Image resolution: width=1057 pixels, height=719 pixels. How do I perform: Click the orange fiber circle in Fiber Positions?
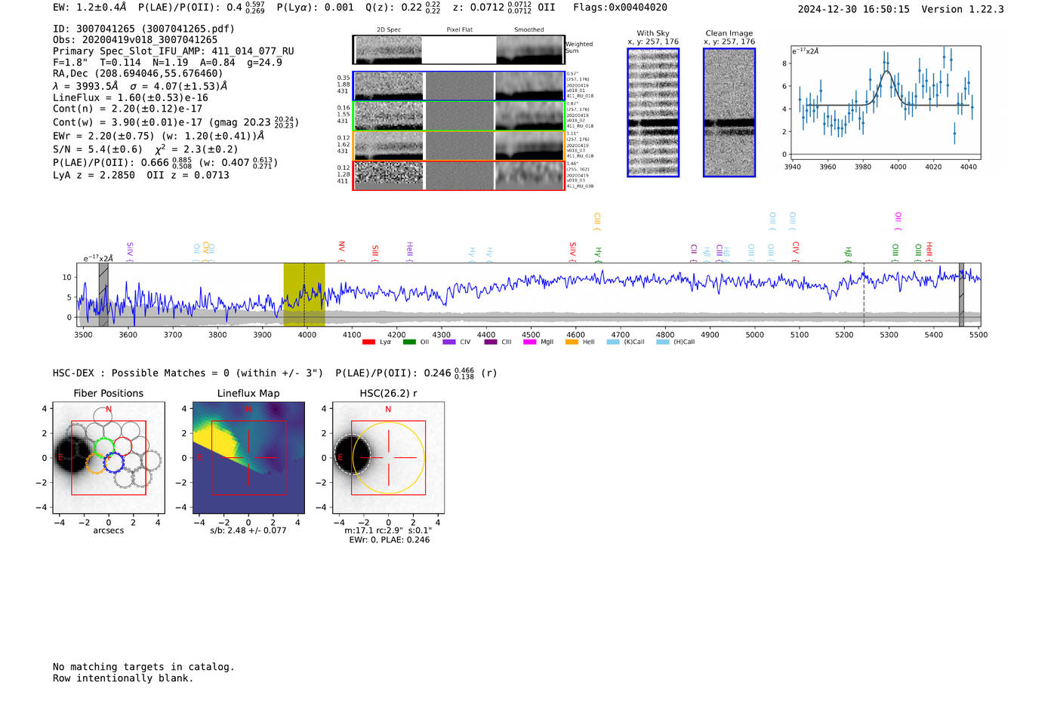pos(95,463)
